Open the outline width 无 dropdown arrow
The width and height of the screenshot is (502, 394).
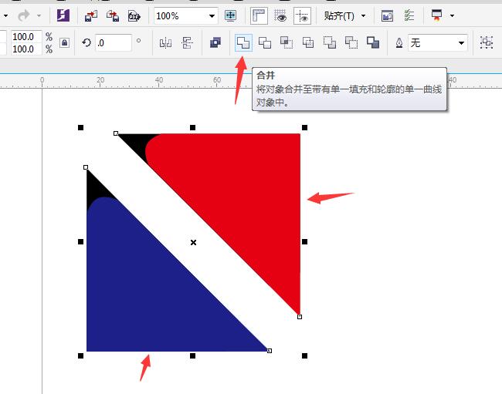click(x=461, y=43)
